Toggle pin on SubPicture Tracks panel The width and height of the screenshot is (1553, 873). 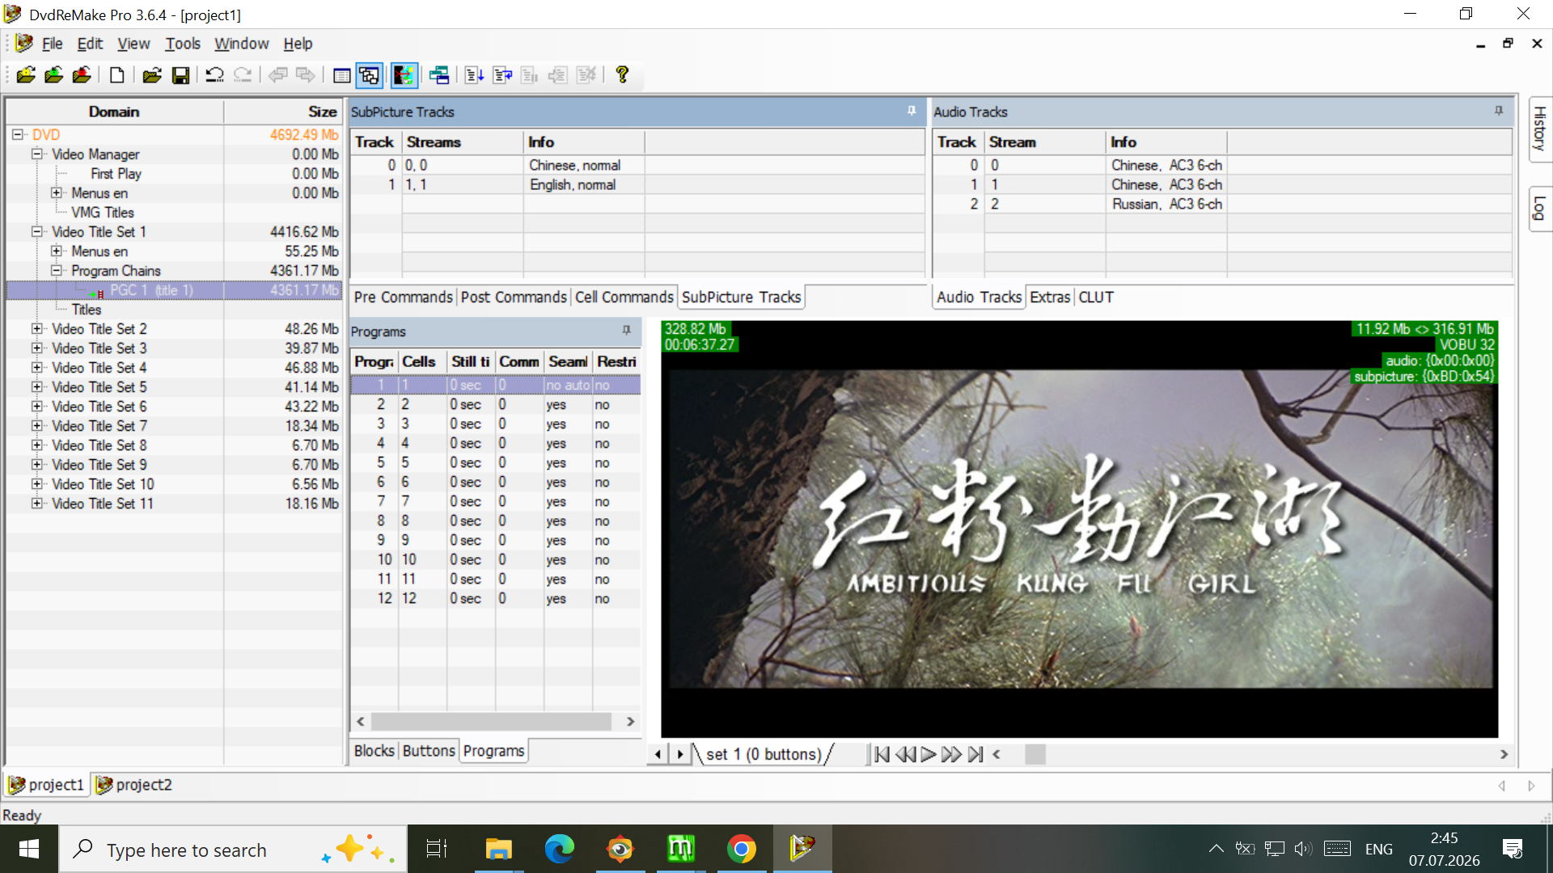(x=912, y=111)
